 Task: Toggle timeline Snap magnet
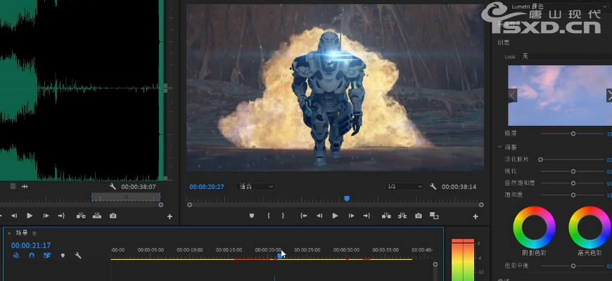click(32, 256)
